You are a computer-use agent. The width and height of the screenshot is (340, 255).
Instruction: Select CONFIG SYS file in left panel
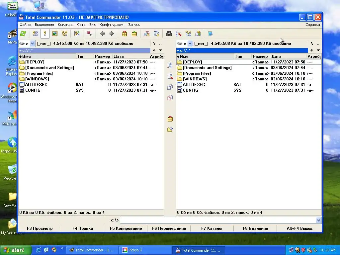pyautogui.click(x=91, y=90)
